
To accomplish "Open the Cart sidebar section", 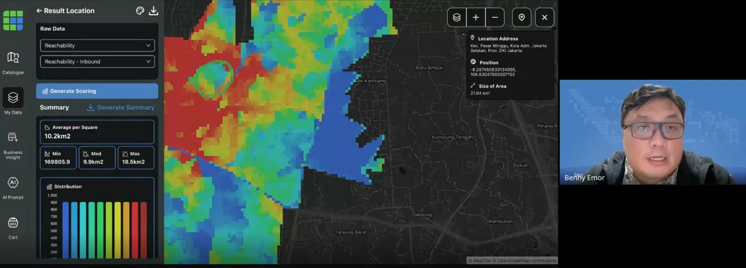I will coord(13,228).
